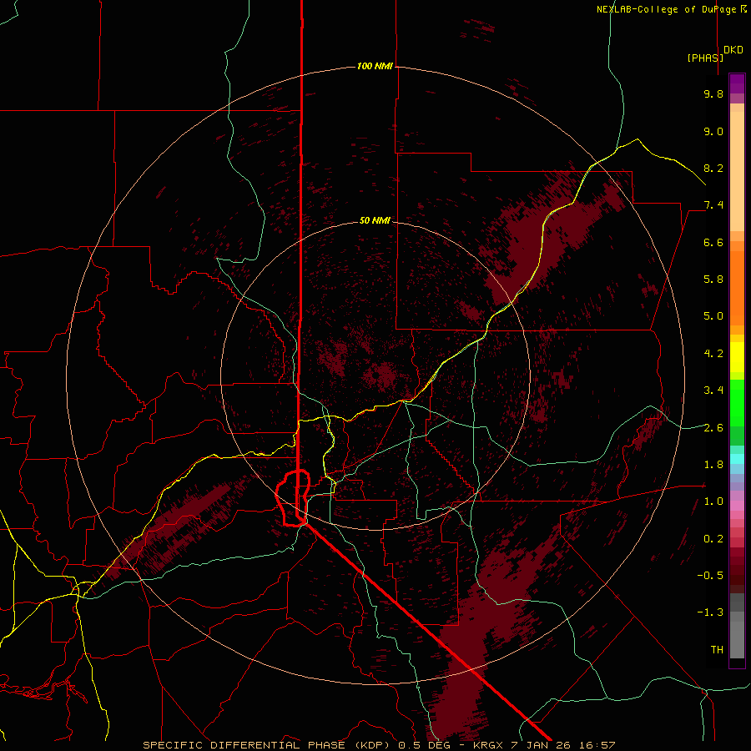Click "SPECIFIC DIFFERENTIAL PHASE" in the caption
751x751 pixels.
click(x=244, y=745)
